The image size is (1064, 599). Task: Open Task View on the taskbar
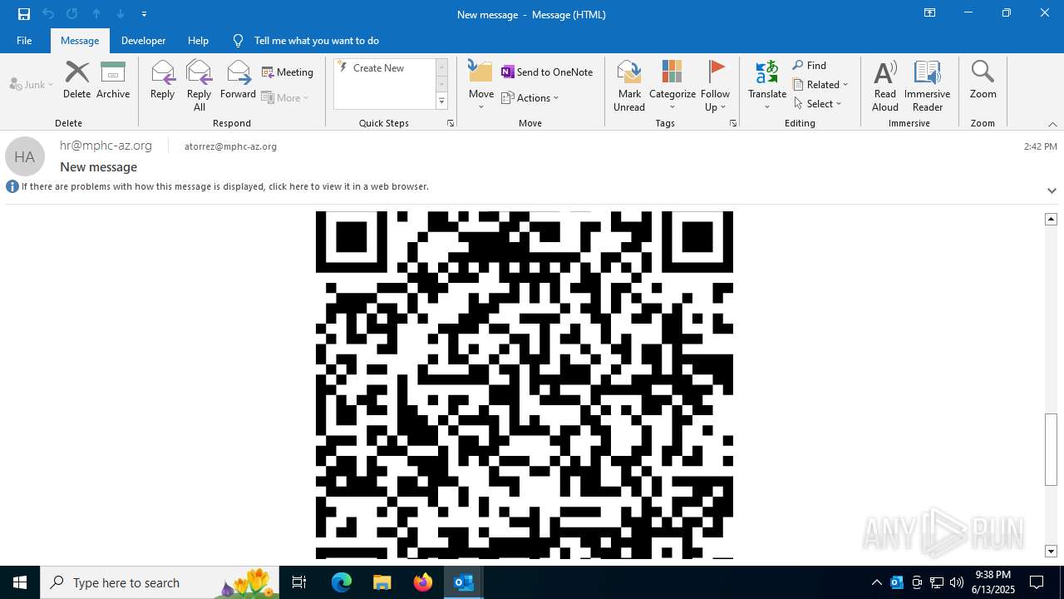[299, 582]
